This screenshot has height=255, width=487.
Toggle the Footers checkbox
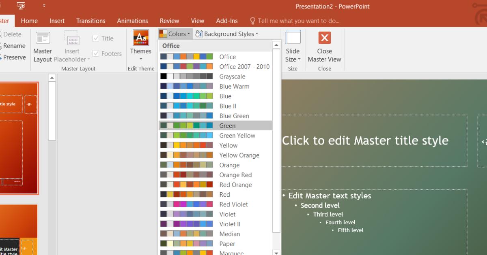coord(96,53)
